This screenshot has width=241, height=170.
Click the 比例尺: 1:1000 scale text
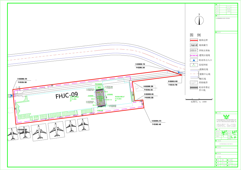click(x=199, y=102)
